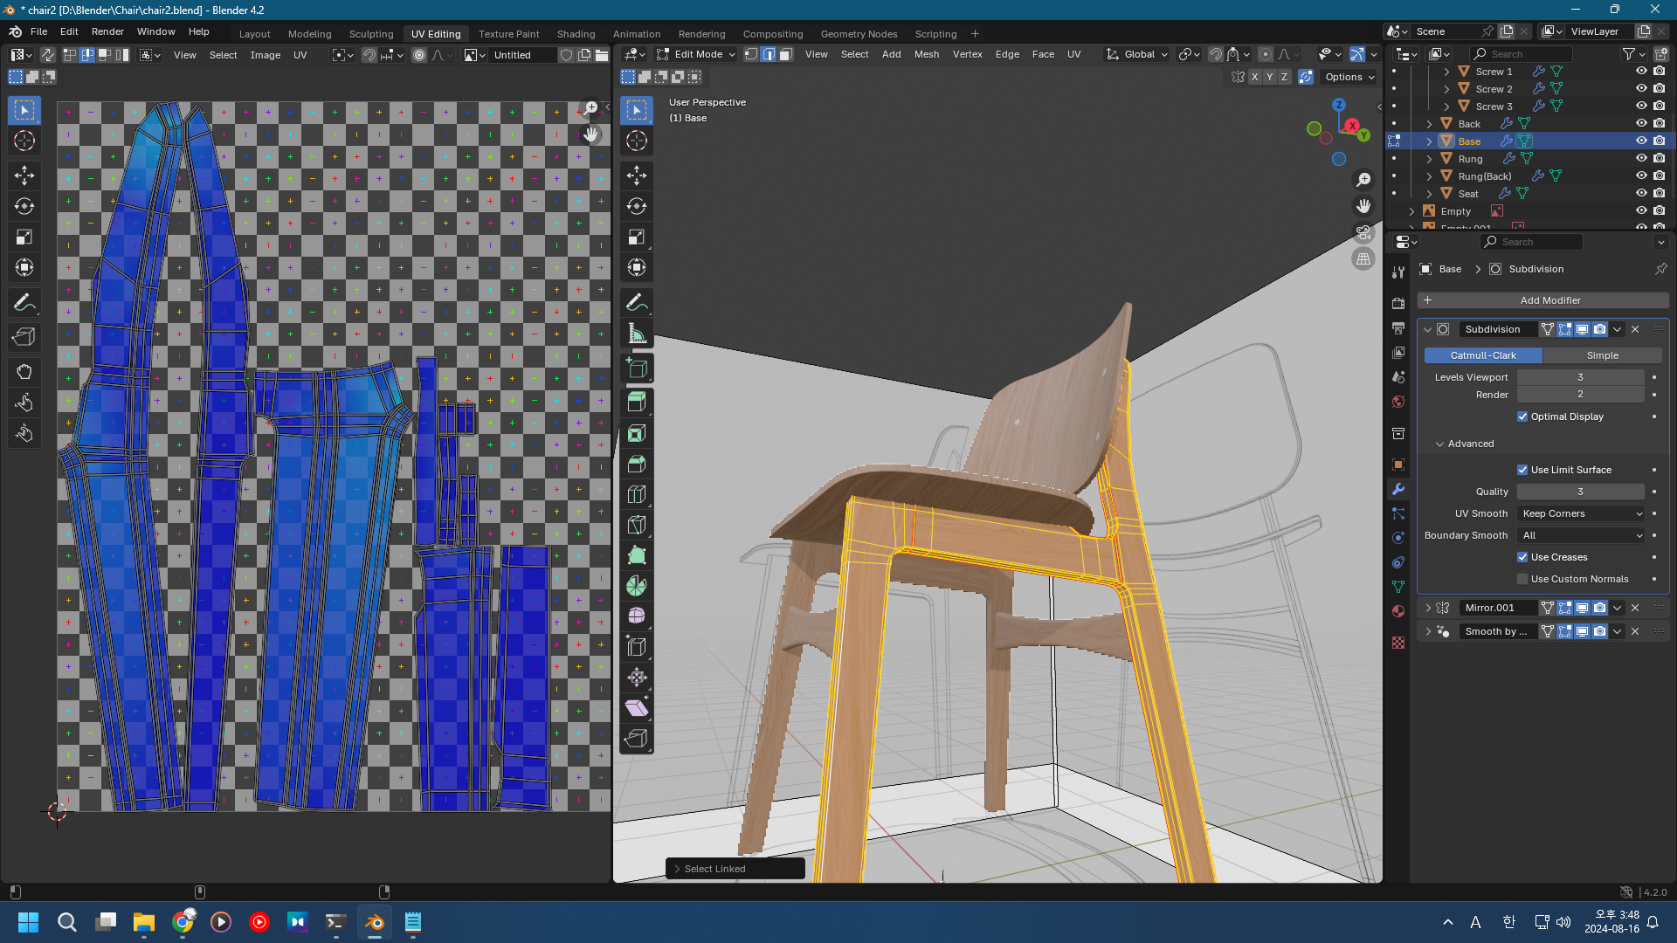Screen dimensions: 1677x943
Task: Select the Loop Cut tool
Action: click(637, 494)
